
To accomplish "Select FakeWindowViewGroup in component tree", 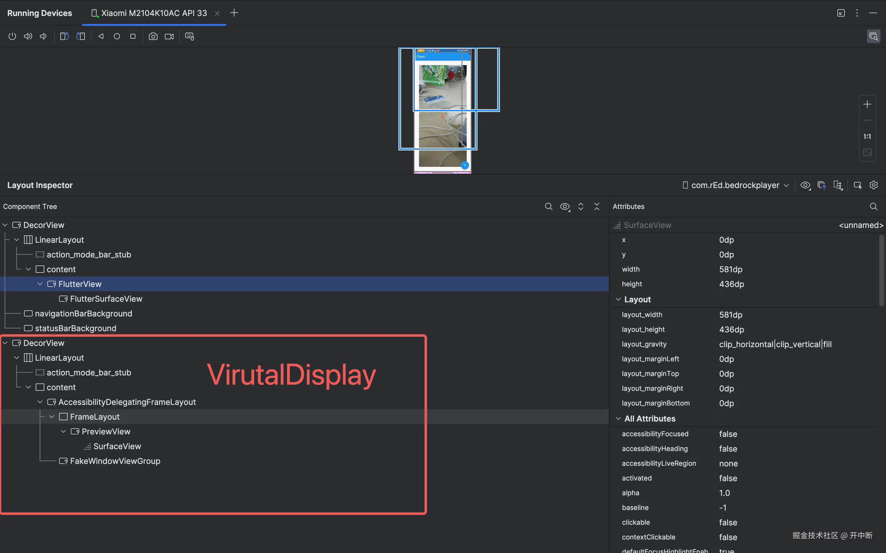I will click(x=114, y=461).
